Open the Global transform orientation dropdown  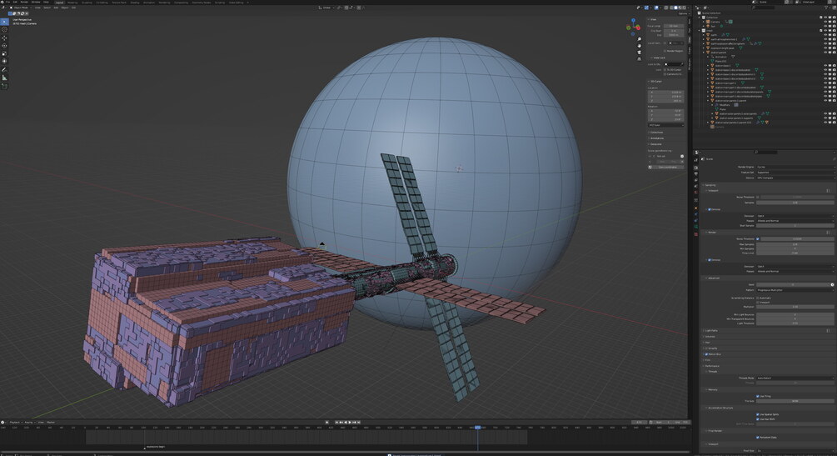coord(326,8)
